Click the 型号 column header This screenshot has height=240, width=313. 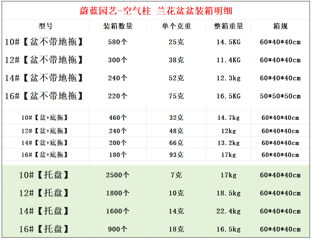click(x=46, y=26)
